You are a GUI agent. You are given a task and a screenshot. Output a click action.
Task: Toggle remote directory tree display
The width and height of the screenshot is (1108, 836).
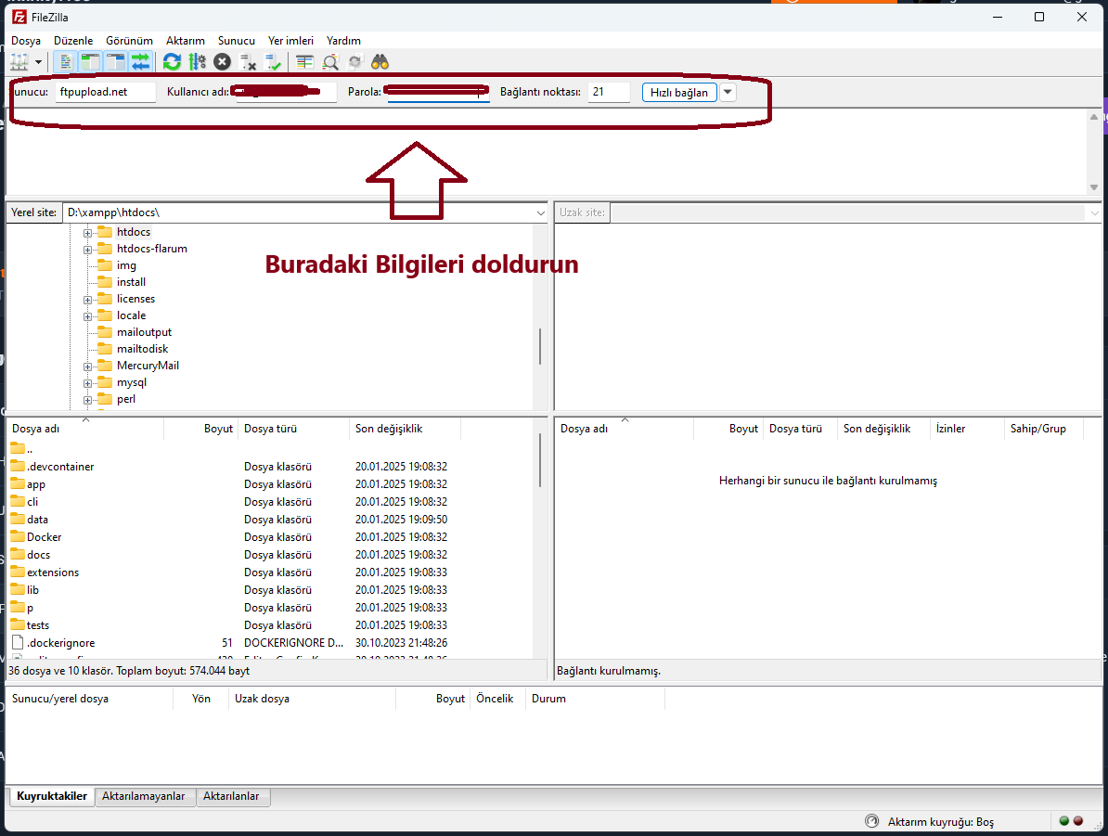click(x=115, y=62)
